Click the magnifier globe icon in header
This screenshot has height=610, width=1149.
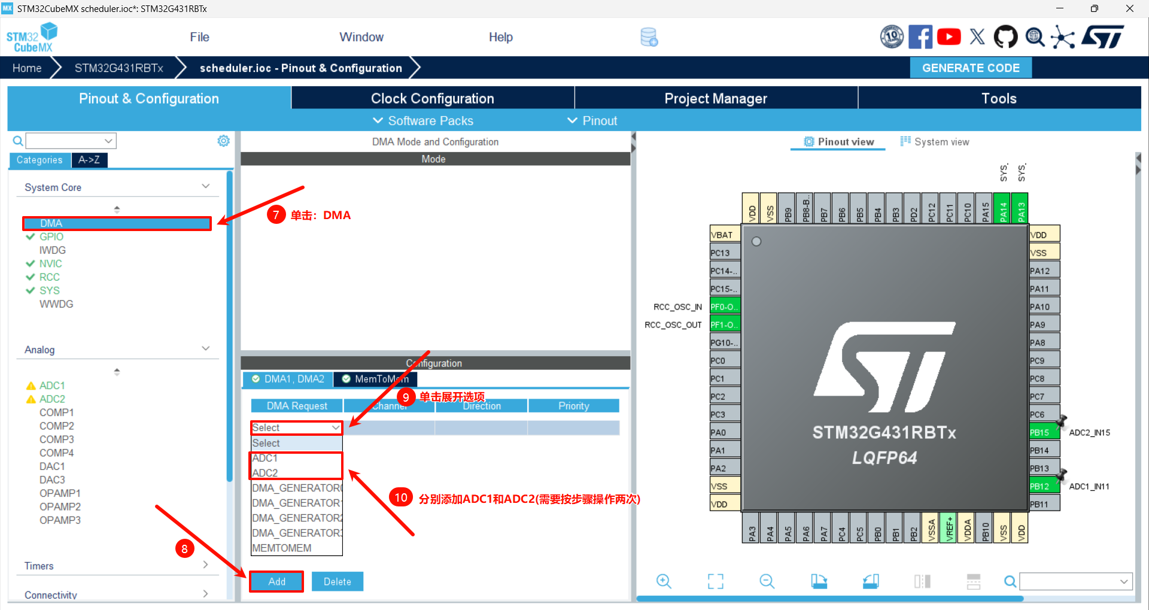1035,37
